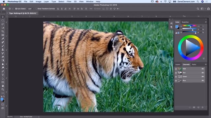Open the Window menu

pos(90,2)
